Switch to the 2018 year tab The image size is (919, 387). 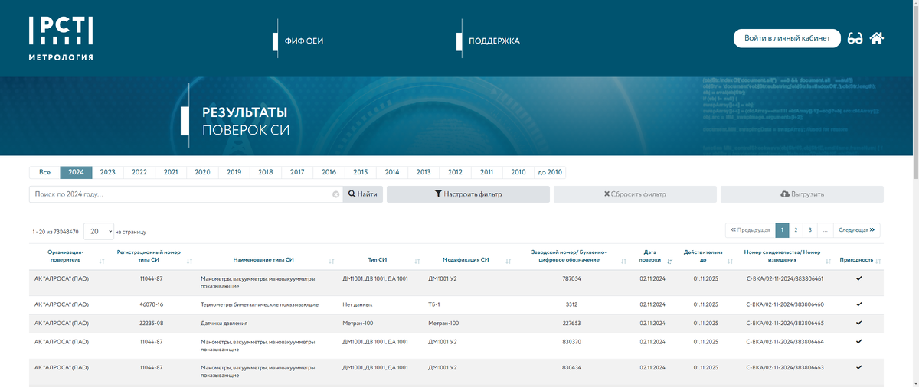click(266, 172)
